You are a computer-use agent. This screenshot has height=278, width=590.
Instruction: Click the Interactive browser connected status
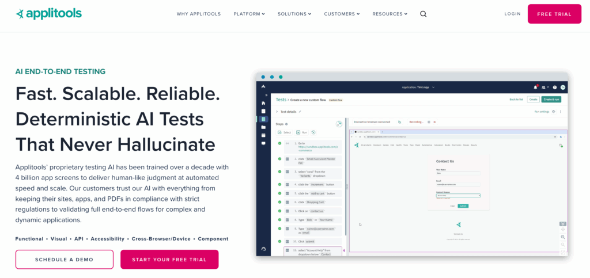tap(373, 122)
